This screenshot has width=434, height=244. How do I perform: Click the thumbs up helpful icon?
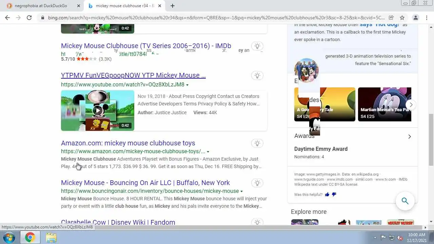[x=327, y=195]
